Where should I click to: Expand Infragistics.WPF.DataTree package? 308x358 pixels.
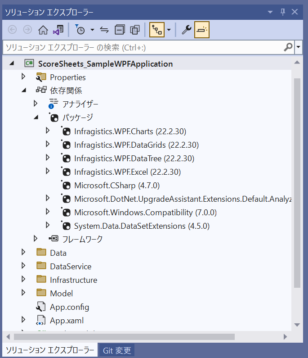click(x=48, y=158)
